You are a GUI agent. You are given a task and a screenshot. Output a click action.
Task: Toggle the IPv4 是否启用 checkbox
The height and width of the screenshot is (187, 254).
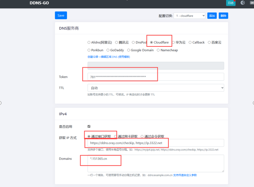click(x=89, y=127)
